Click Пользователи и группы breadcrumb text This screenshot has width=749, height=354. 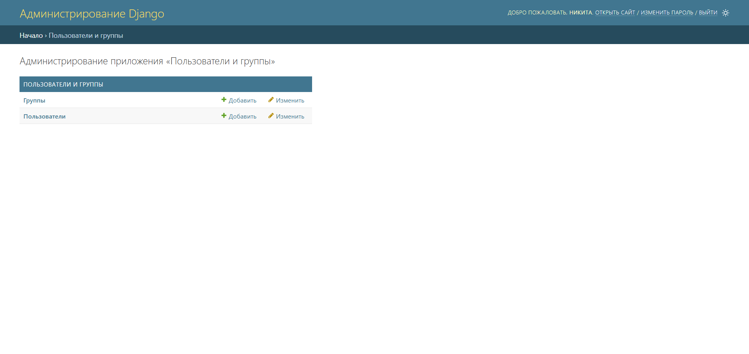[x=86, y=35]
